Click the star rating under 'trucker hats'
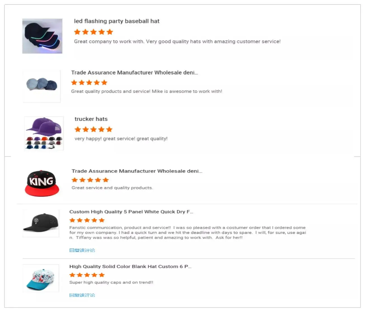 tap(93, 129)
